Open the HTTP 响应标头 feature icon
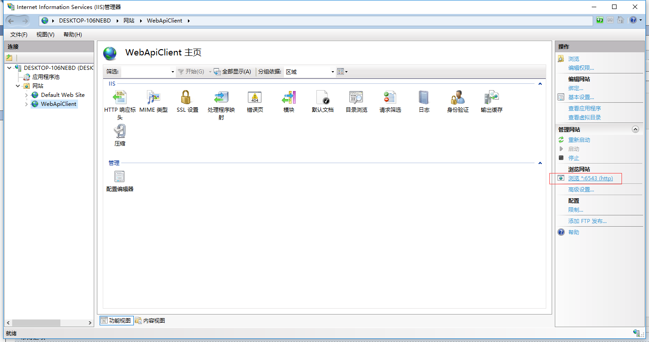The image size is (649, 342). click(x=119, y=97)
